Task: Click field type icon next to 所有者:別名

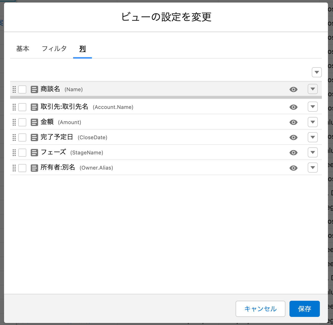Action: coord(34,168)
